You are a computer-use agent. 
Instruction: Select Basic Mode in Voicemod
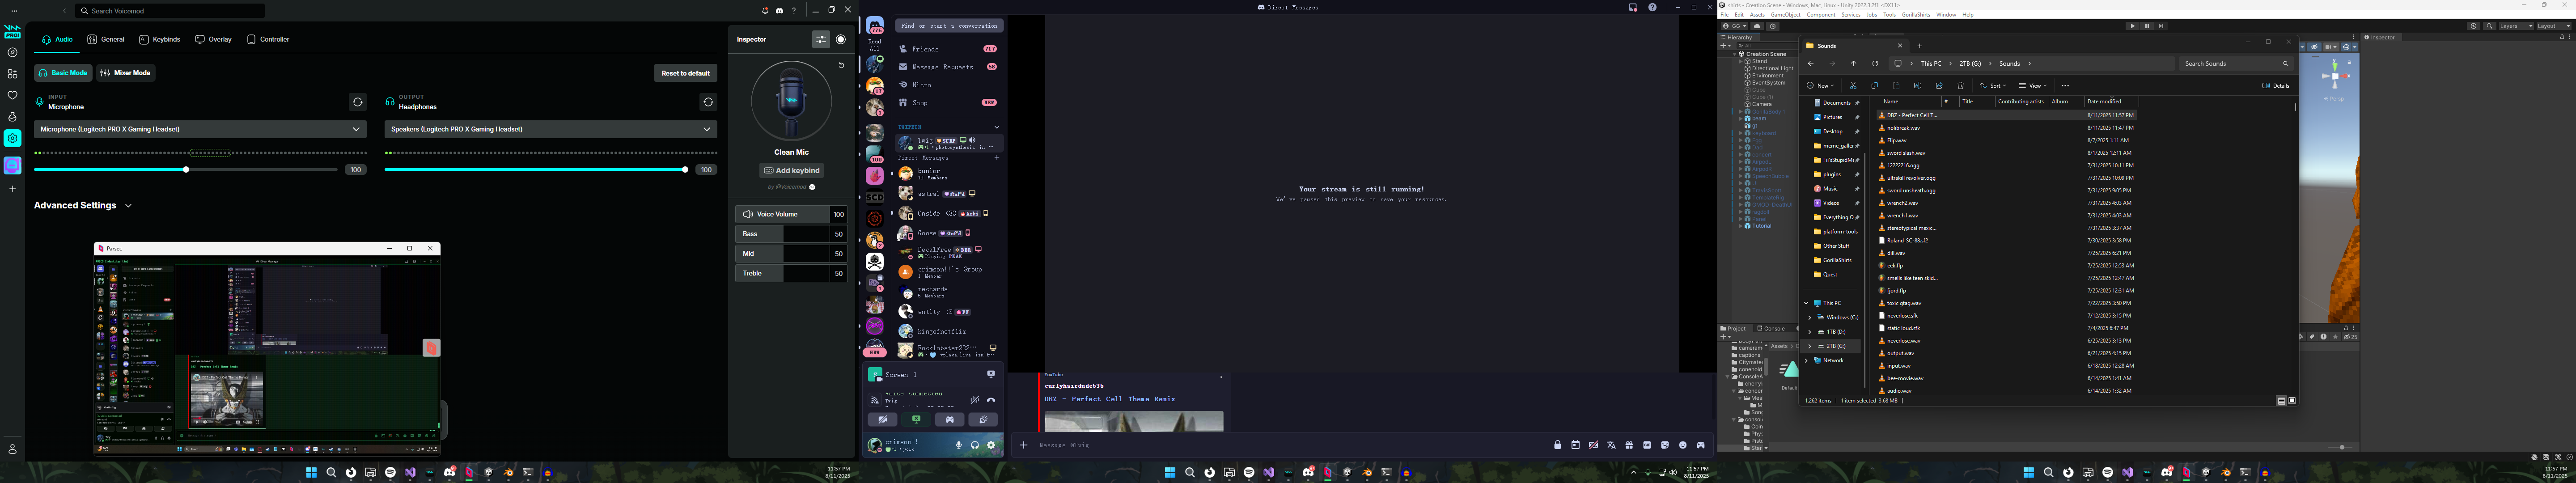point(63,73)
